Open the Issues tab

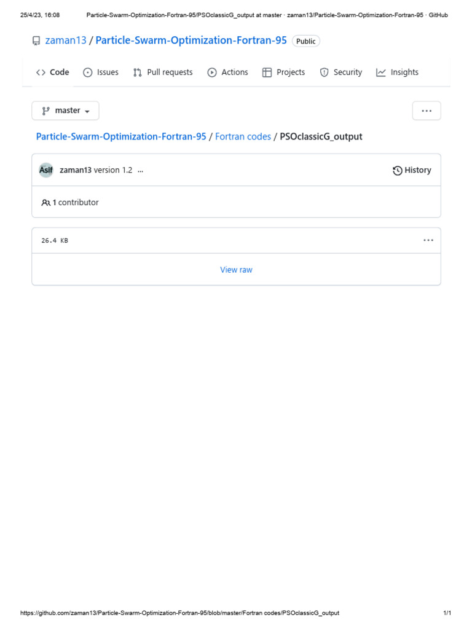pyautogui.click(x=101, y=72)
